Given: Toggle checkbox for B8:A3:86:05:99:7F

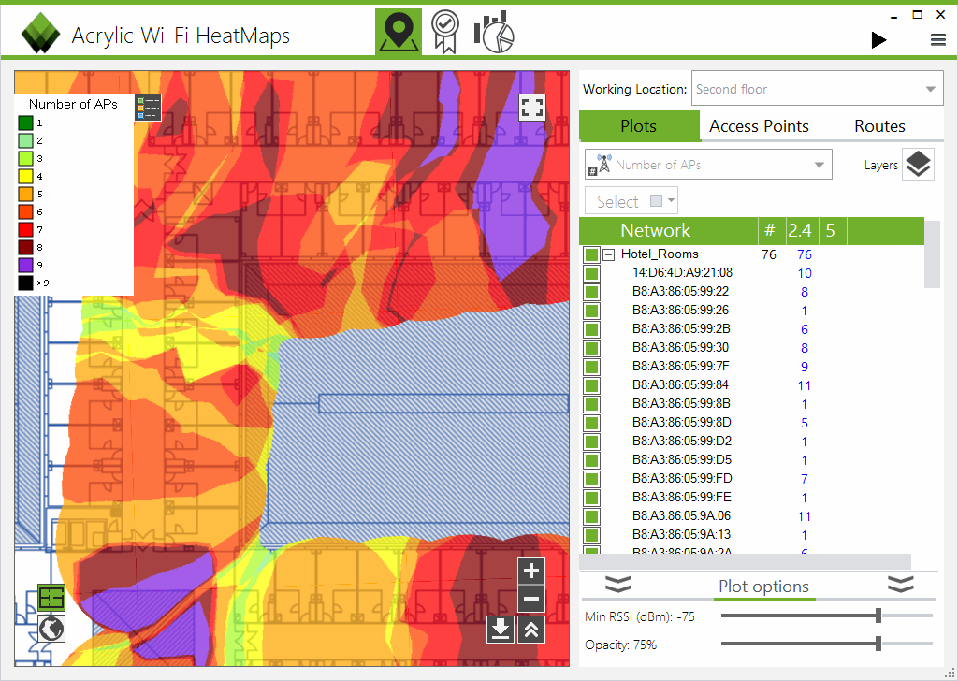Looking at the screenshot, I should pyautogui.click(x=591, y=367).
